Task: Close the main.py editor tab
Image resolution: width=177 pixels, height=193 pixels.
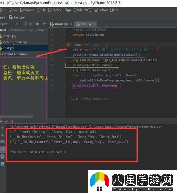Action: [x=71, y=24]
